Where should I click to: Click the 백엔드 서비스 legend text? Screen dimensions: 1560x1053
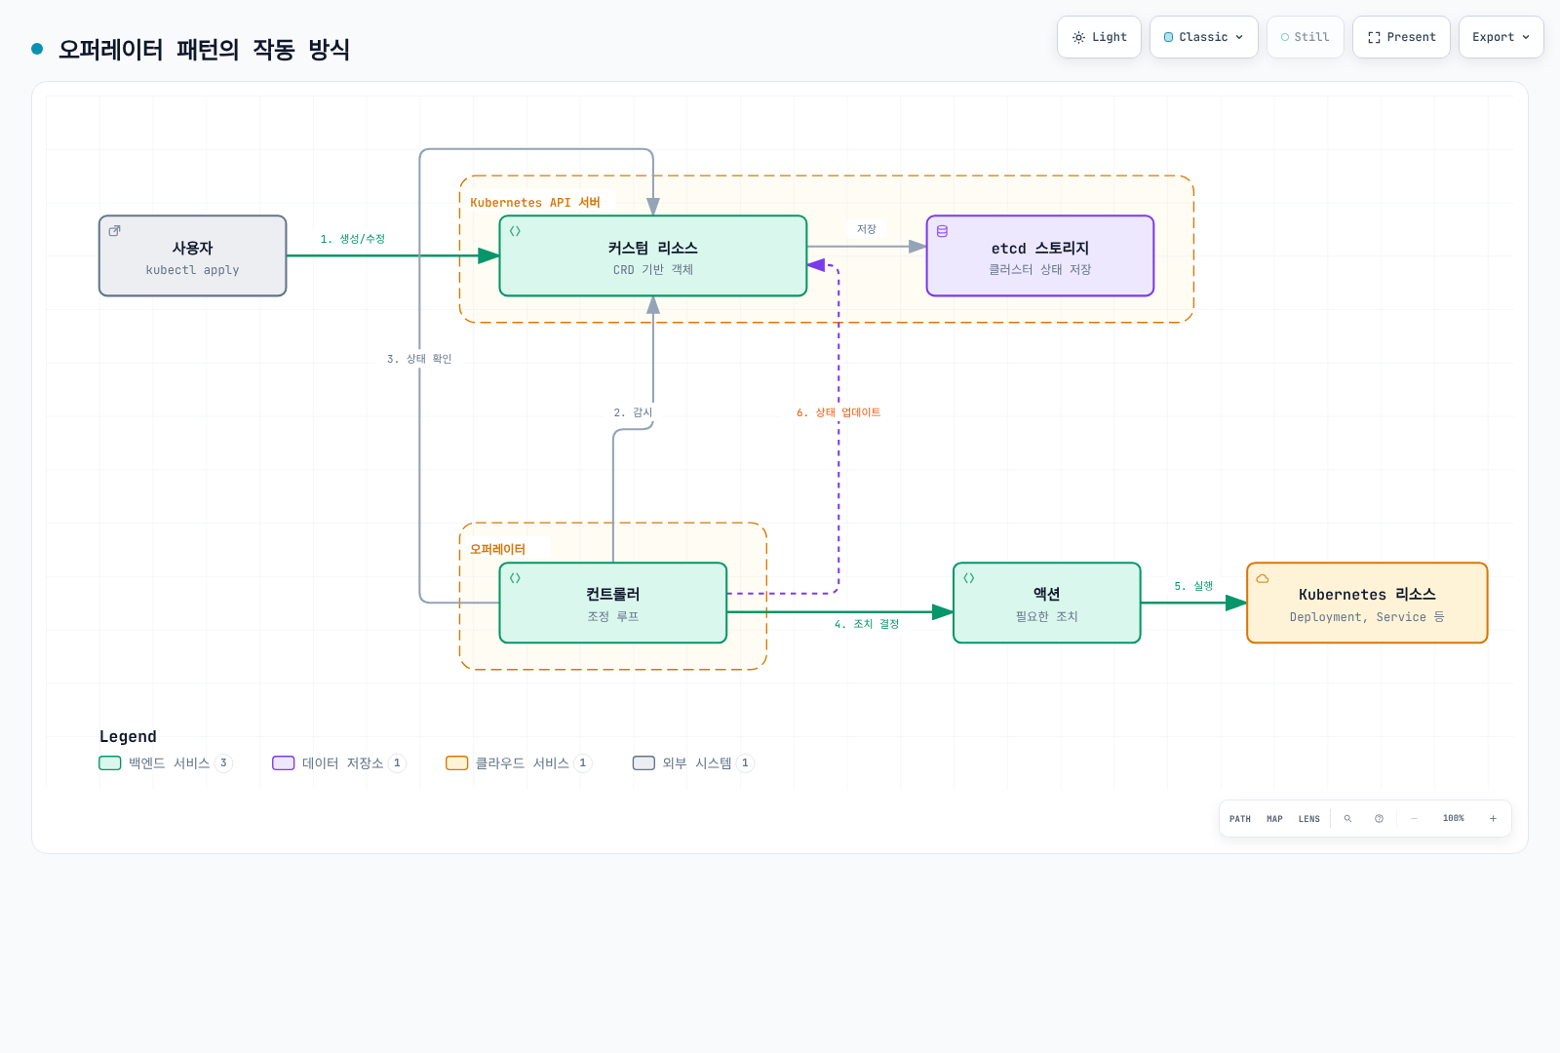[170, 763]
